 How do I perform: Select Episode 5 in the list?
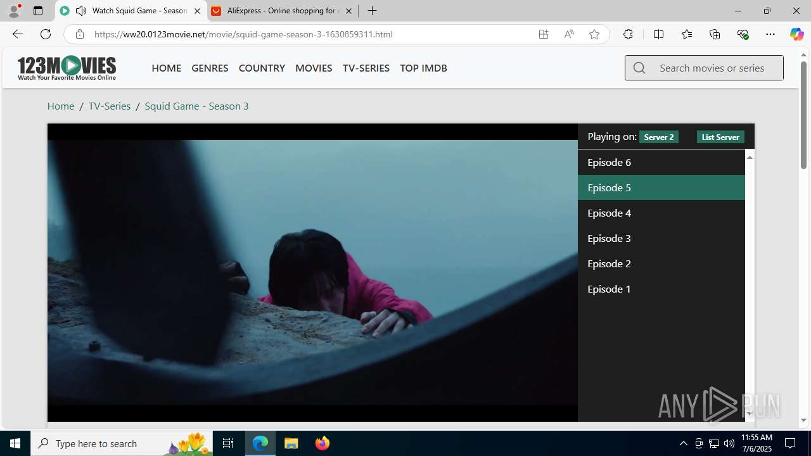(x=661, y=187)
